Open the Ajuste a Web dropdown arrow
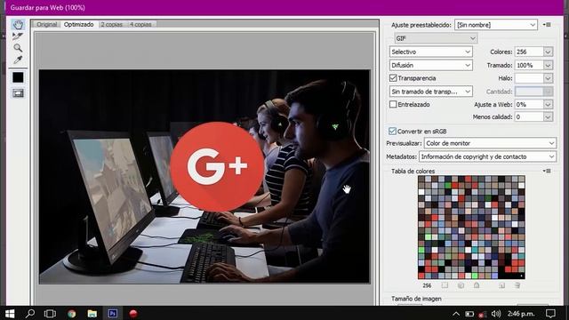569x320 pixels. click(548, 105)
